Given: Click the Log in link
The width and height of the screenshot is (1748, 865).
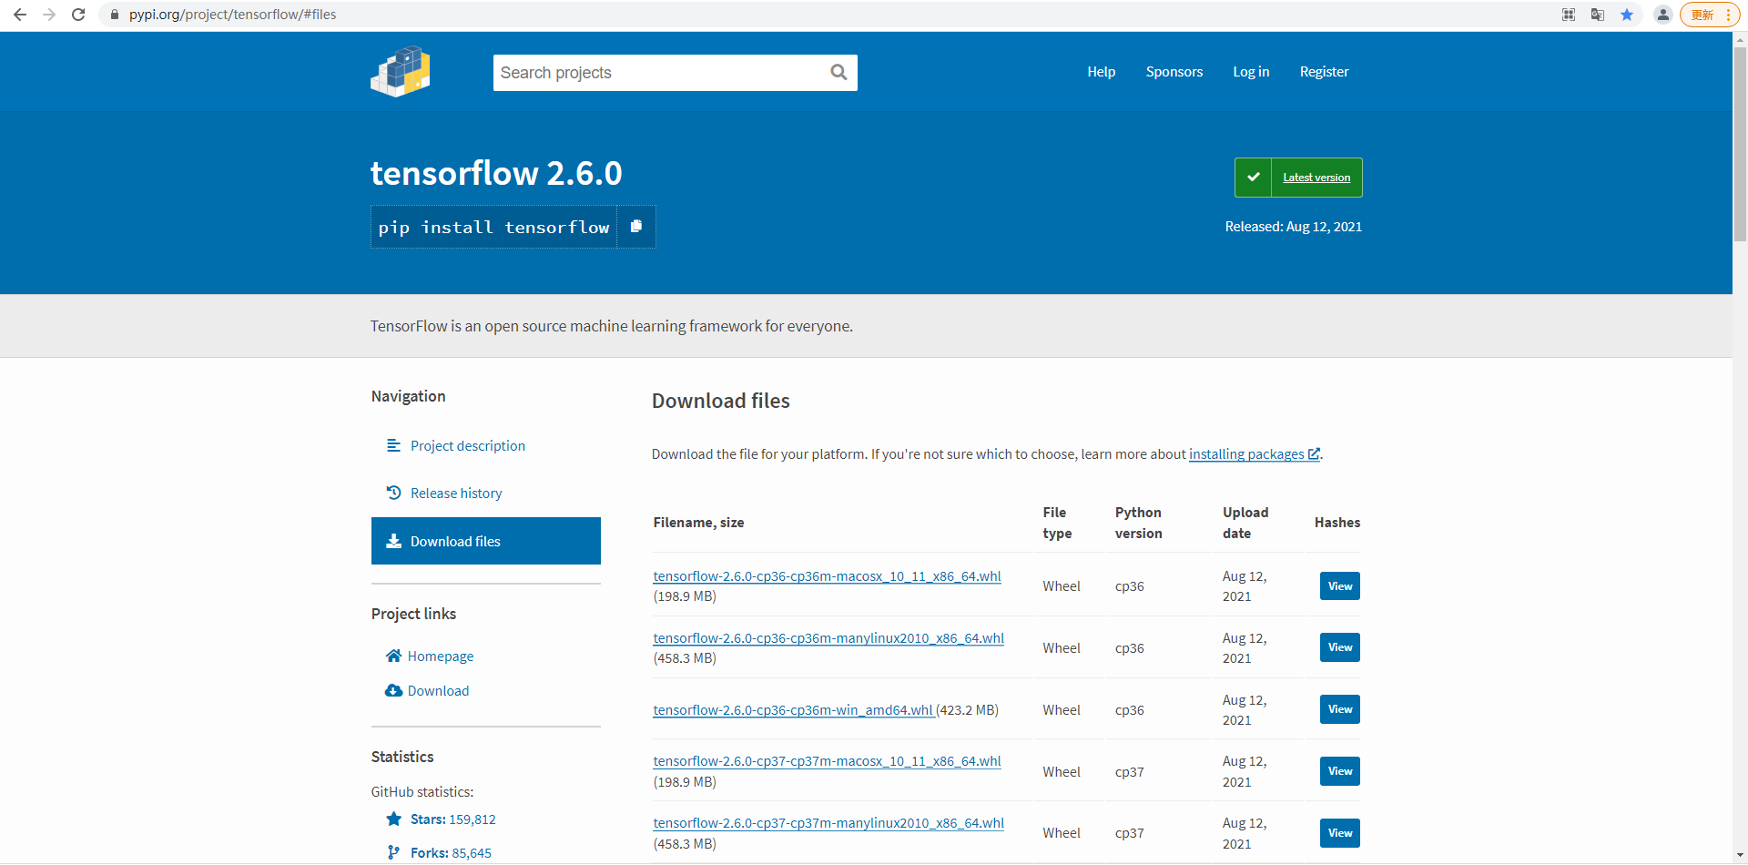Looking at the screenshot, I should [x=1250, y=72].
